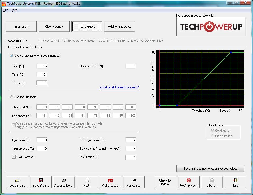Click the Spin up time field
The image size is (253, 195).
[x=131, y=149]
